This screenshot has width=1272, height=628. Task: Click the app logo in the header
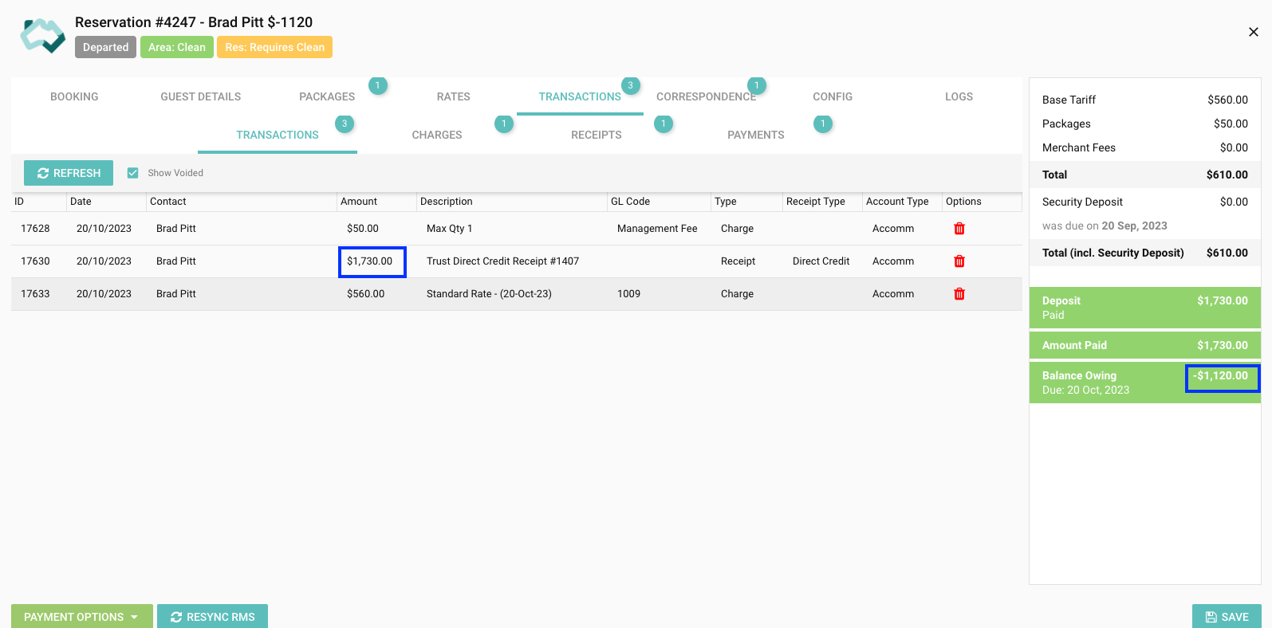(43, 36)
